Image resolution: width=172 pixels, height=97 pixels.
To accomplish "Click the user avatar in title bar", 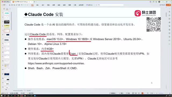I will [159, 2].
